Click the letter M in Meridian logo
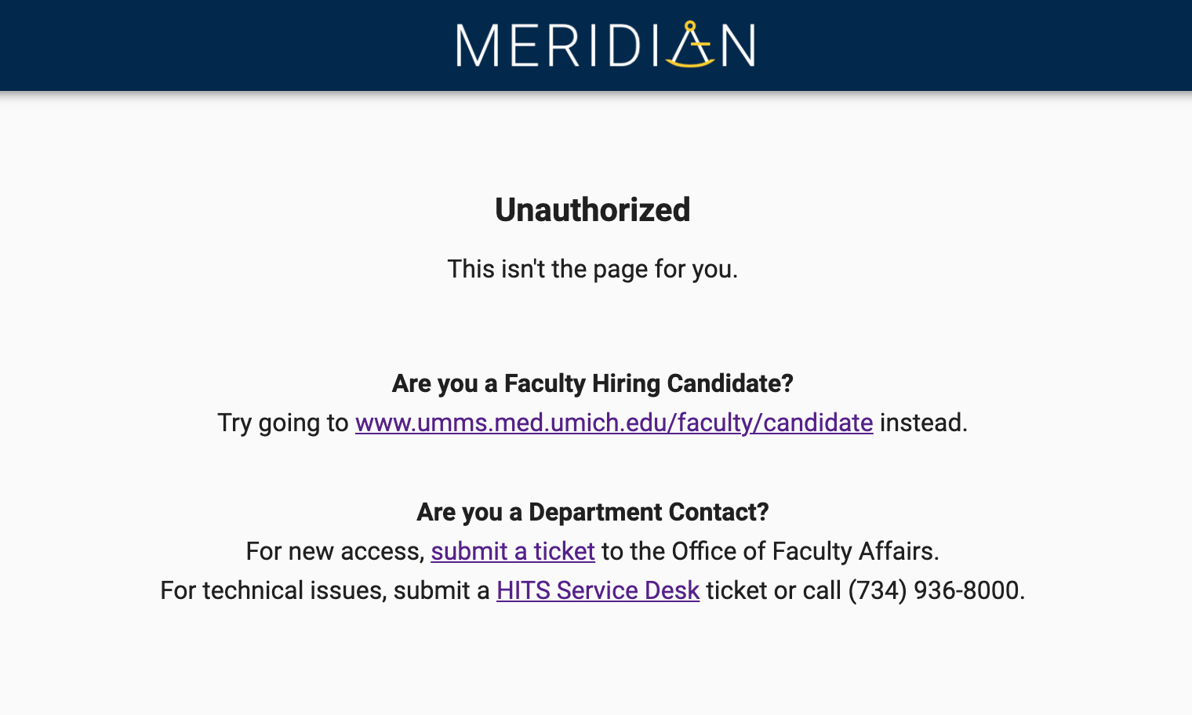The height and width of the screenshot is (715, 1192). point(478,45)
